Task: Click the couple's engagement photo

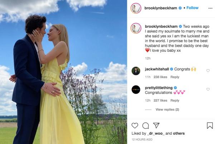Action: pos(63,72)
